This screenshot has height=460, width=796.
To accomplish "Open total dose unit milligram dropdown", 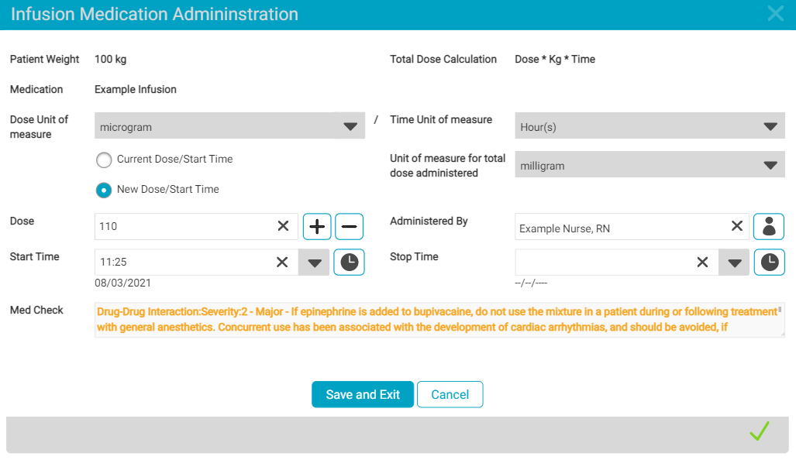I will coord(650,165).
